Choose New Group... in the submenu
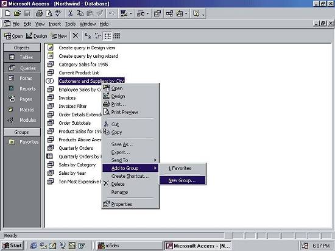 pos(183,180)
